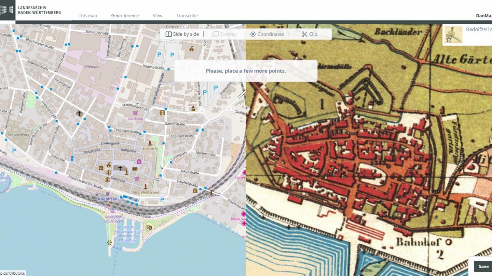Click the police figure icon near roundabout
The width and height of the screenshot is (492, 276).
click(193, 109)
